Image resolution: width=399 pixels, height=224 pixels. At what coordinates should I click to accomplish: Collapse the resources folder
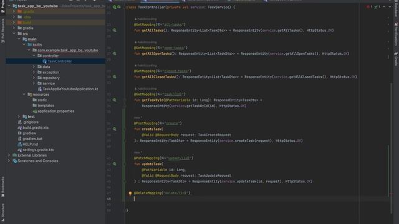point(24,95)
